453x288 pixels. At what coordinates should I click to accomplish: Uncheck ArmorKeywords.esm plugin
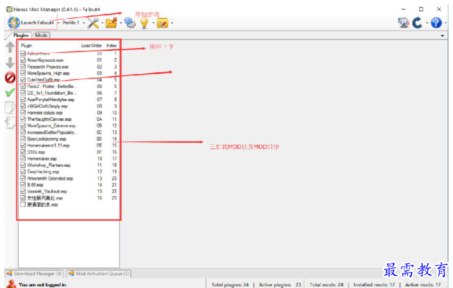23,60
